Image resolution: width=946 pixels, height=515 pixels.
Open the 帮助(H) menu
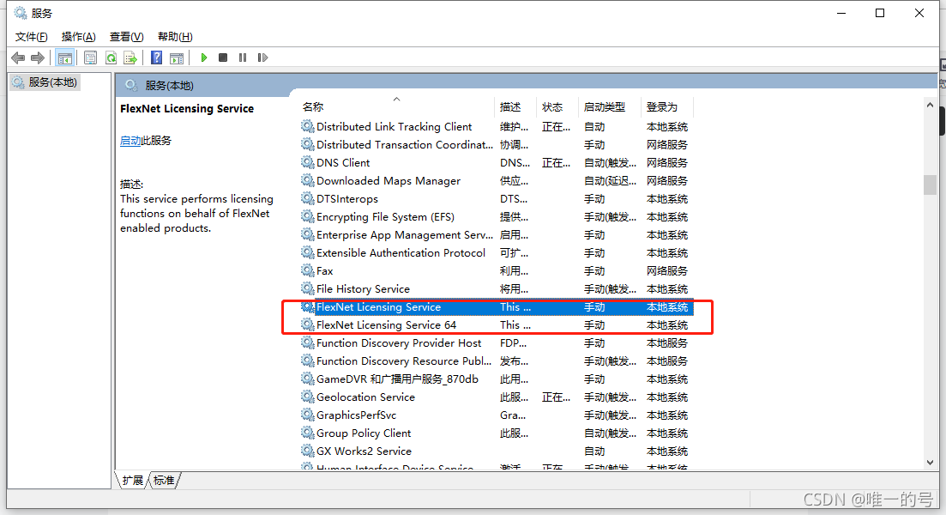pyautogui.click(x=175, y=37)
